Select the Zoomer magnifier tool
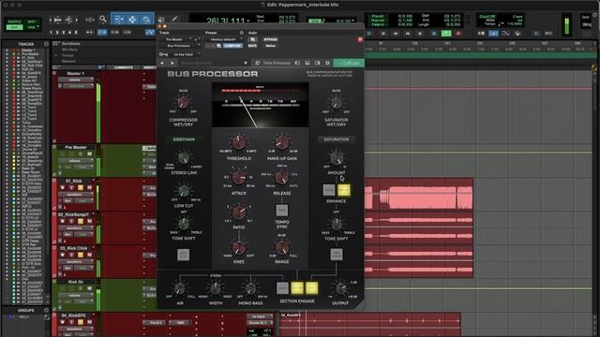 coord(103,19)
